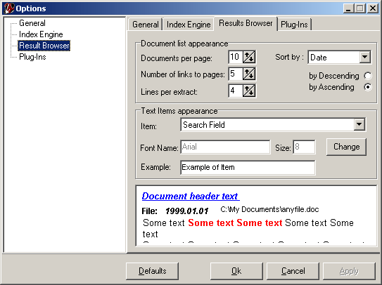Click the Defaults button
Image resolution: width=382 pixels, height=285 pixels.
coord(152,271)
